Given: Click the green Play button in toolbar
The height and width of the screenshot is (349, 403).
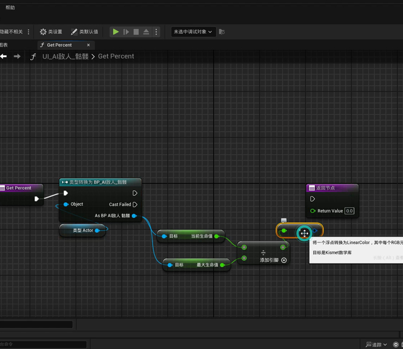Looking at the screenshot, I should click(116, 32).
